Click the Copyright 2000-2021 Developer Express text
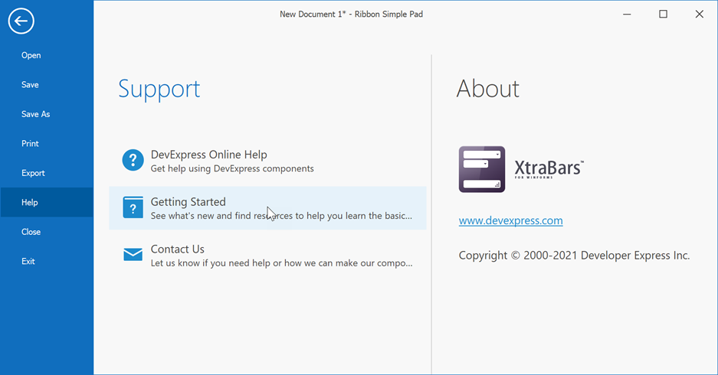The height and width of the screenshot is (375, 718). coord(574,255)
